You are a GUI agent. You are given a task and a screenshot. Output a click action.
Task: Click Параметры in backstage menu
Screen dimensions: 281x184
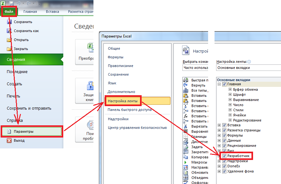tap(31, 132)
